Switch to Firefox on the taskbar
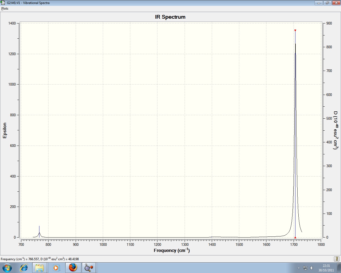Viewport: 341px width, 273px height. coord(73,267)
